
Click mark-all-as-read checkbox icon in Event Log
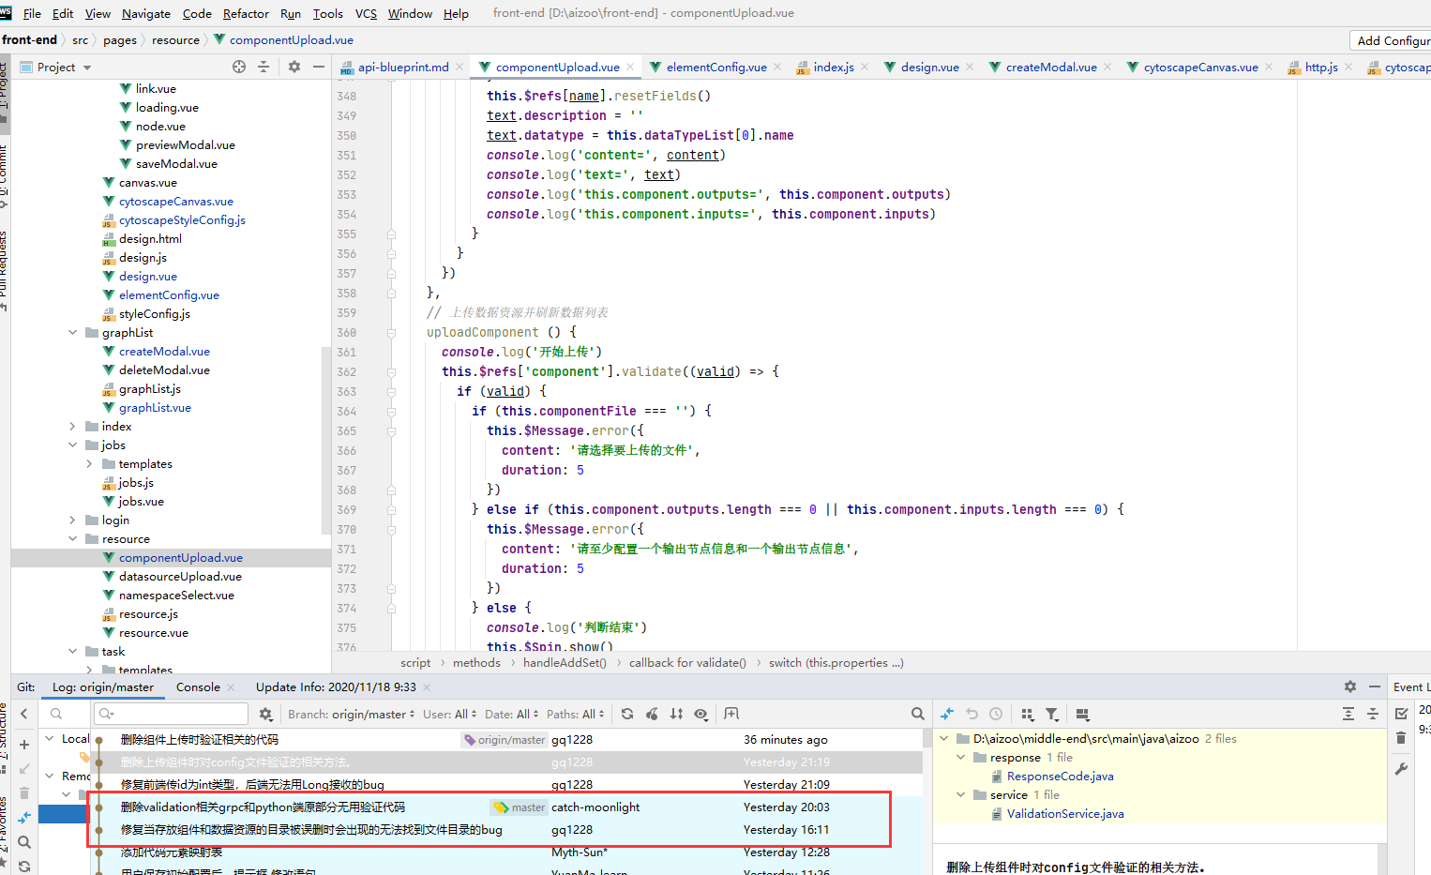point(1401,714)
